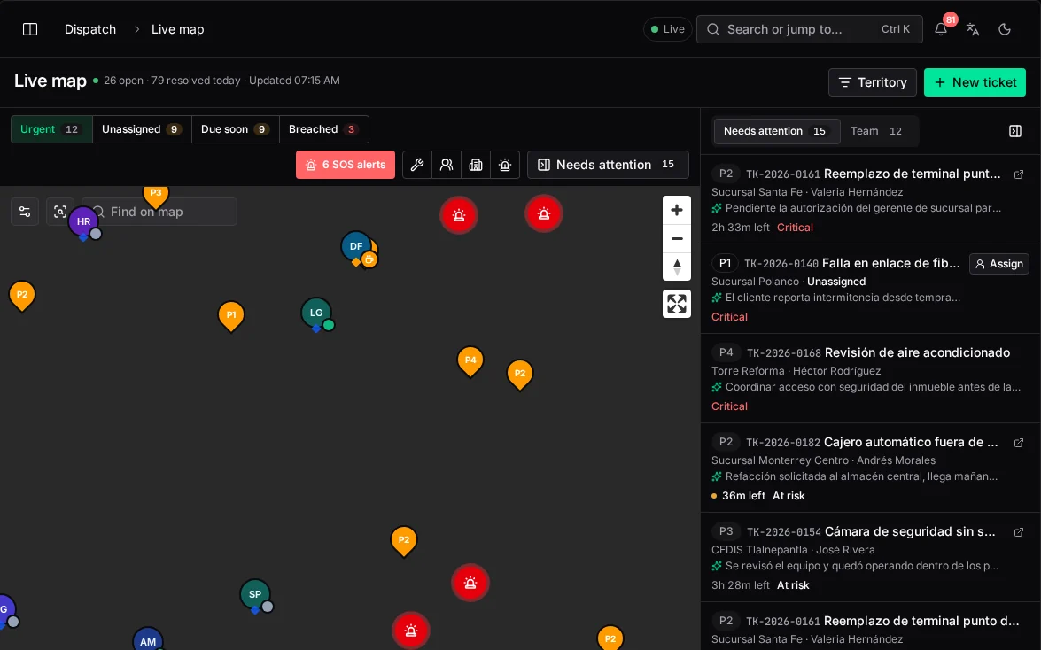Toggle the Breached 3 filter

click(324, 129)
